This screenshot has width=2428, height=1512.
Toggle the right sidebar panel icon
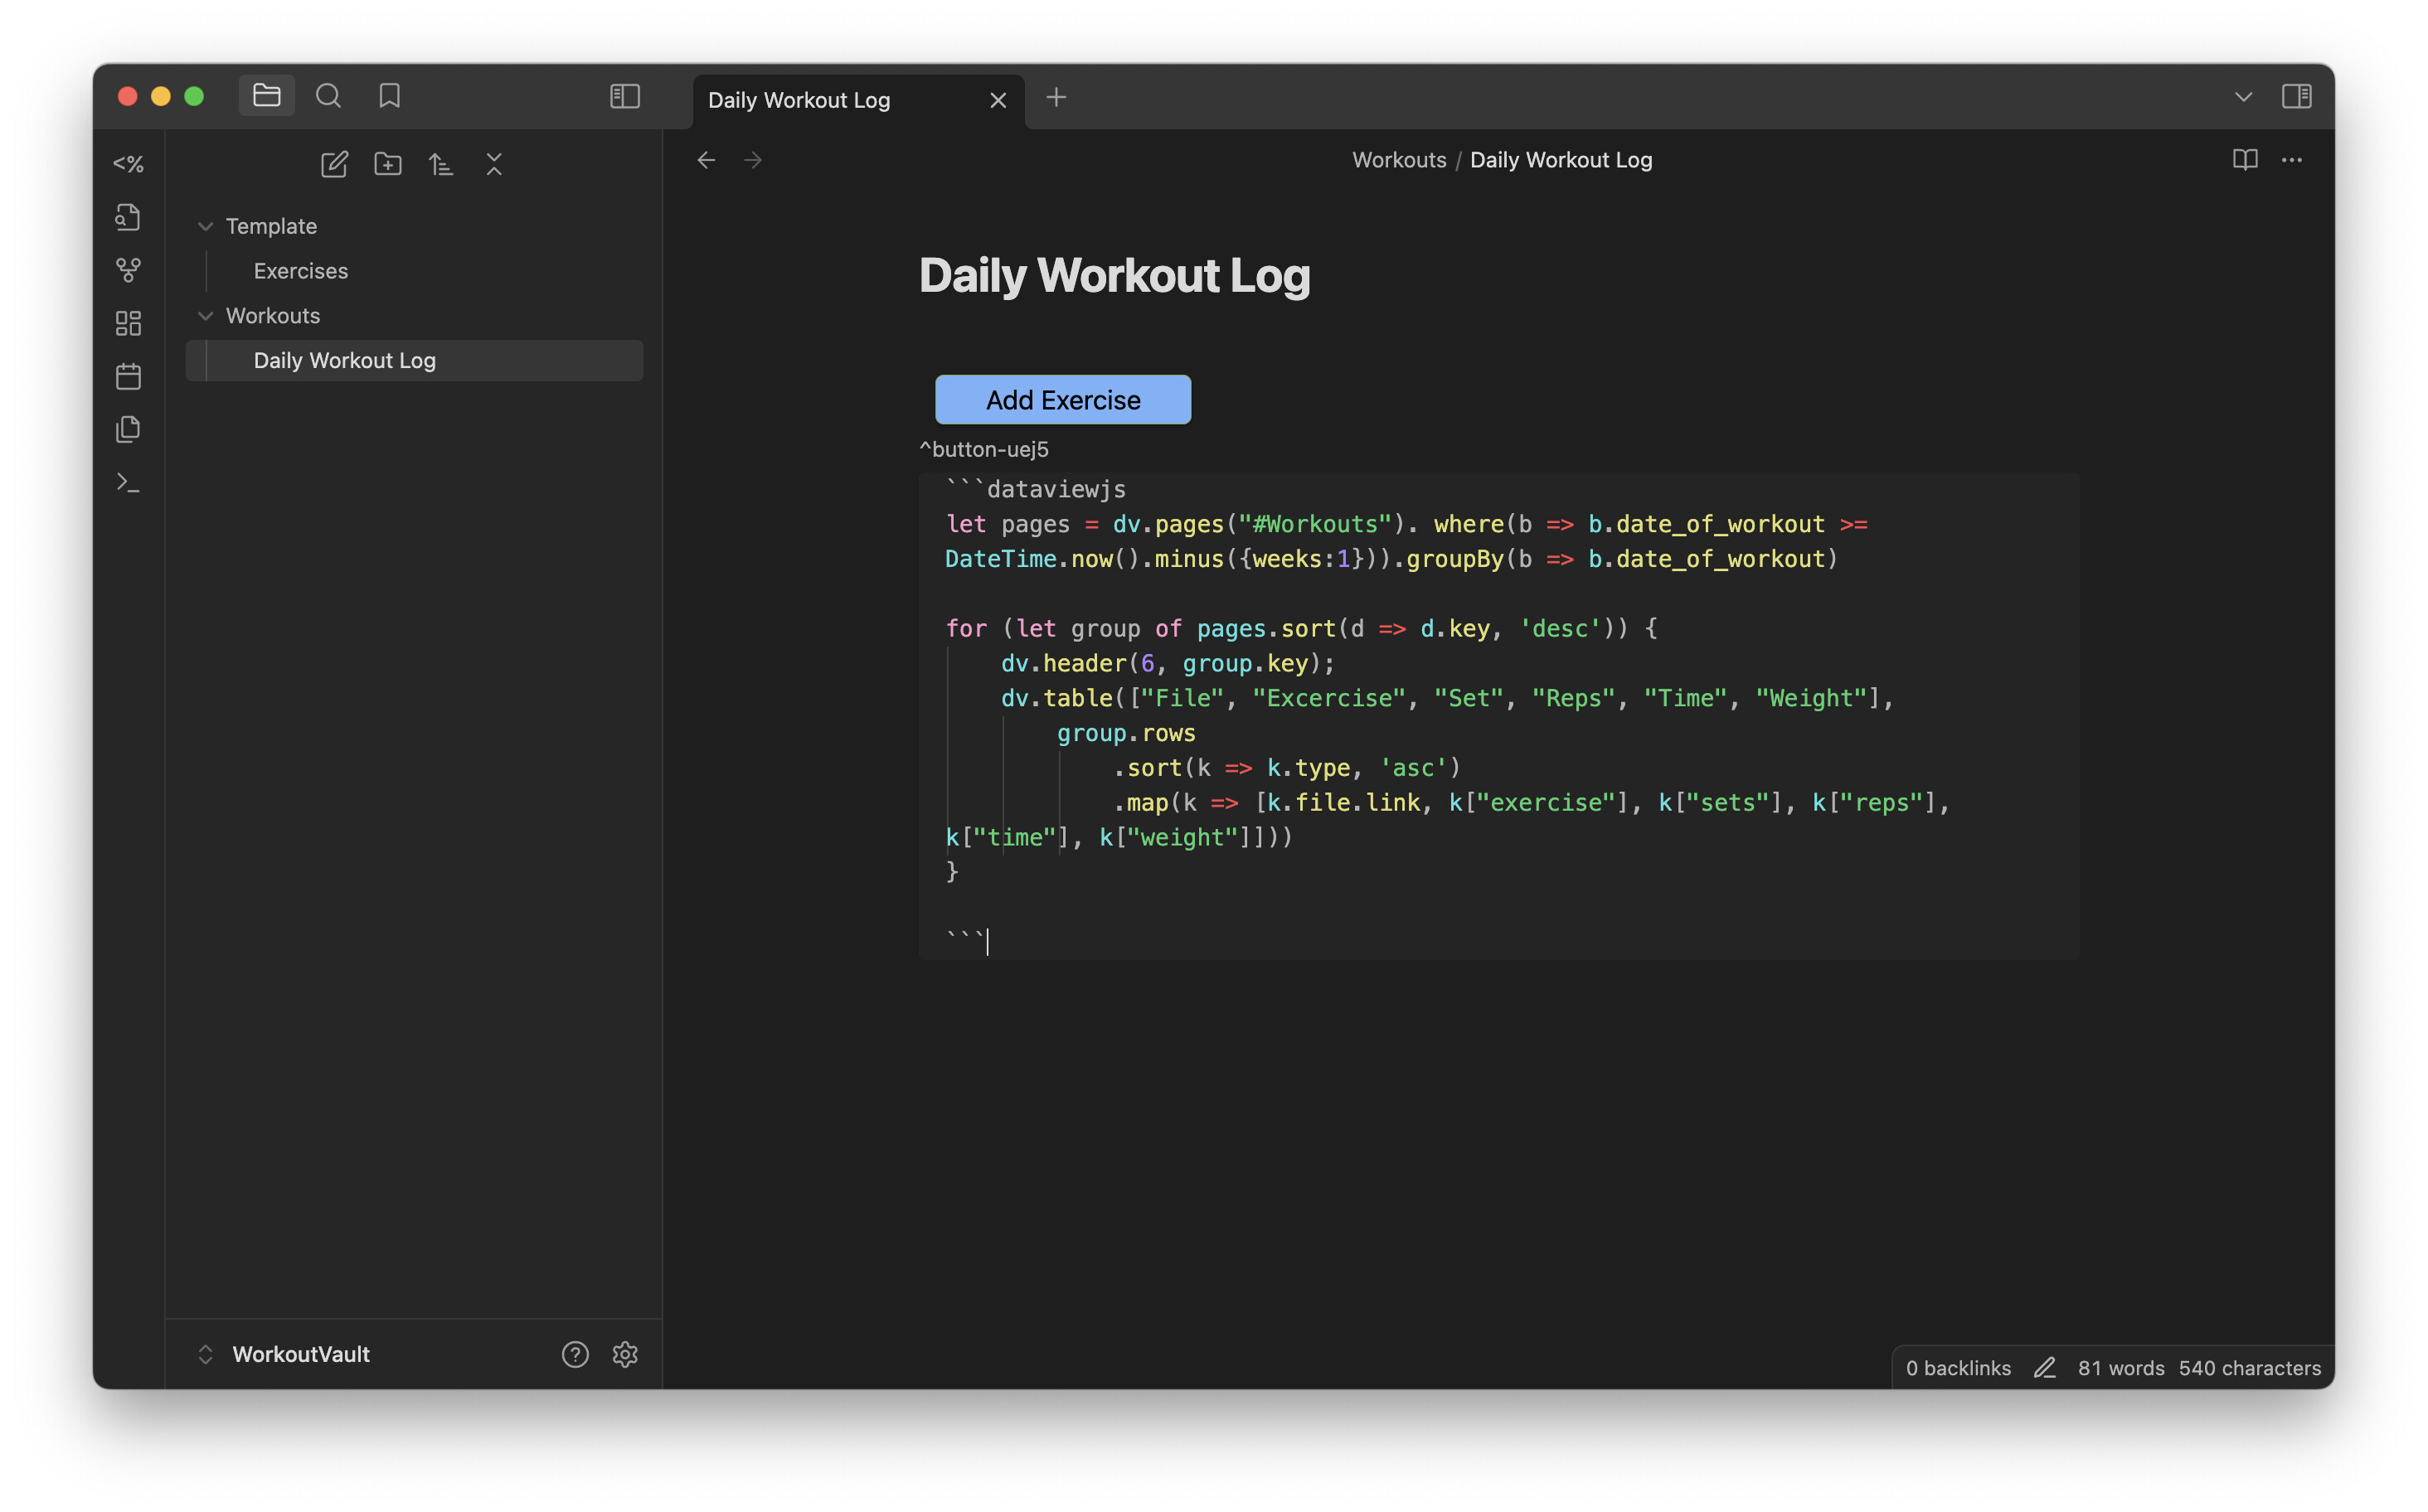point(2296,96)
